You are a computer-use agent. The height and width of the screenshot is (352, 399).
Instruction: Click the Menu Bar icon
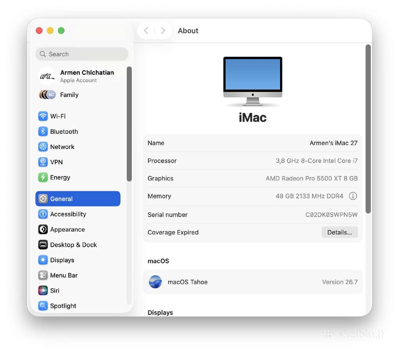tap(43, 275)
